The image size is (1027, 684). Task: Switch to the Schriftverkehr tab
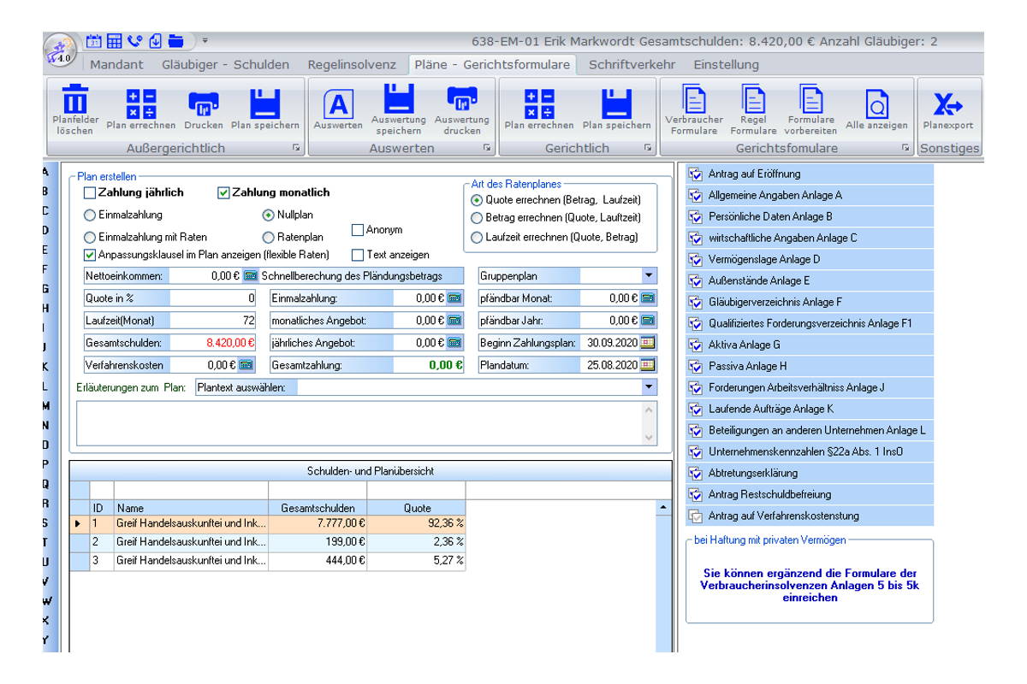[632, 64]
